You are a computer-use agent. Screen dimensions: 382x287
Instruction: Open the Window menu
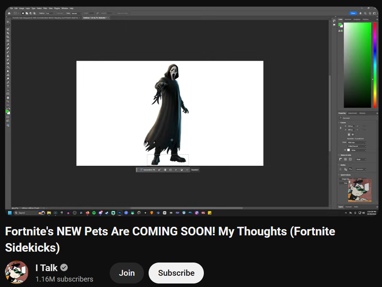coord(65,8)
